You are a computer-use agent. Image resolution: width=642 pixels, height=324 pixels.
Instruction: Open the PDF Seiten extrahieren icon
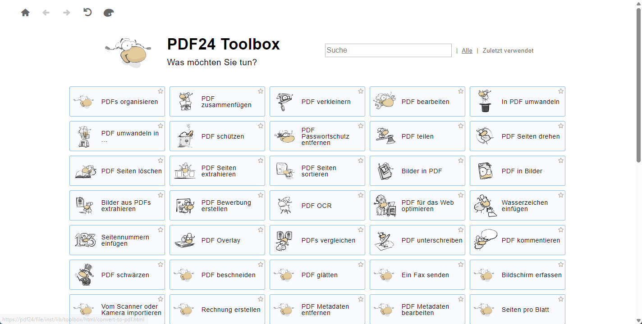click(184, 171)
